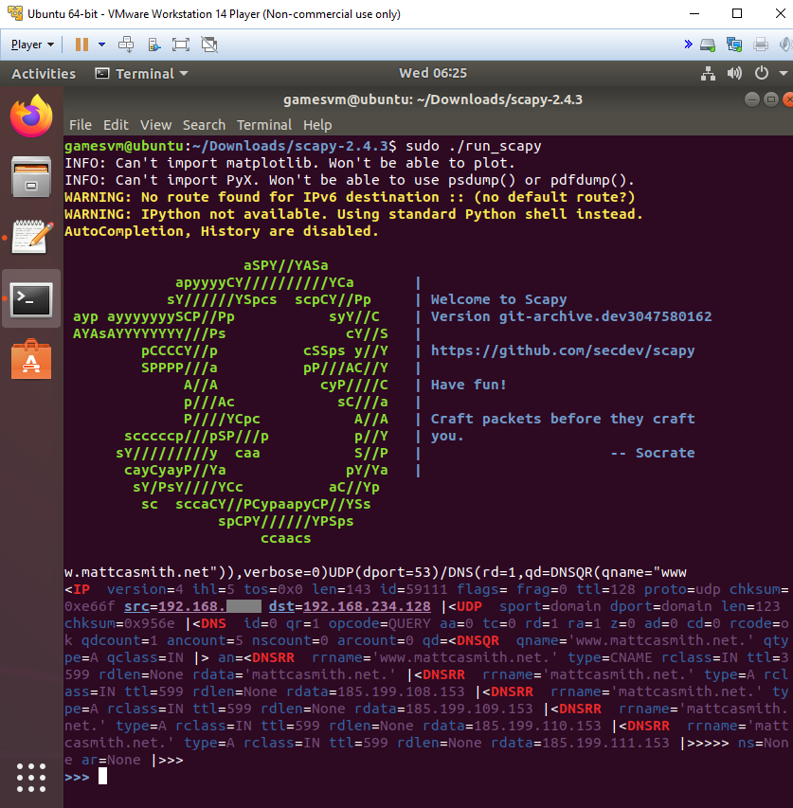The height and width of the screenshot is (808, 793).
Task: Enter full screen mode in VMware toolbar
Action: [x=181, y=45]
